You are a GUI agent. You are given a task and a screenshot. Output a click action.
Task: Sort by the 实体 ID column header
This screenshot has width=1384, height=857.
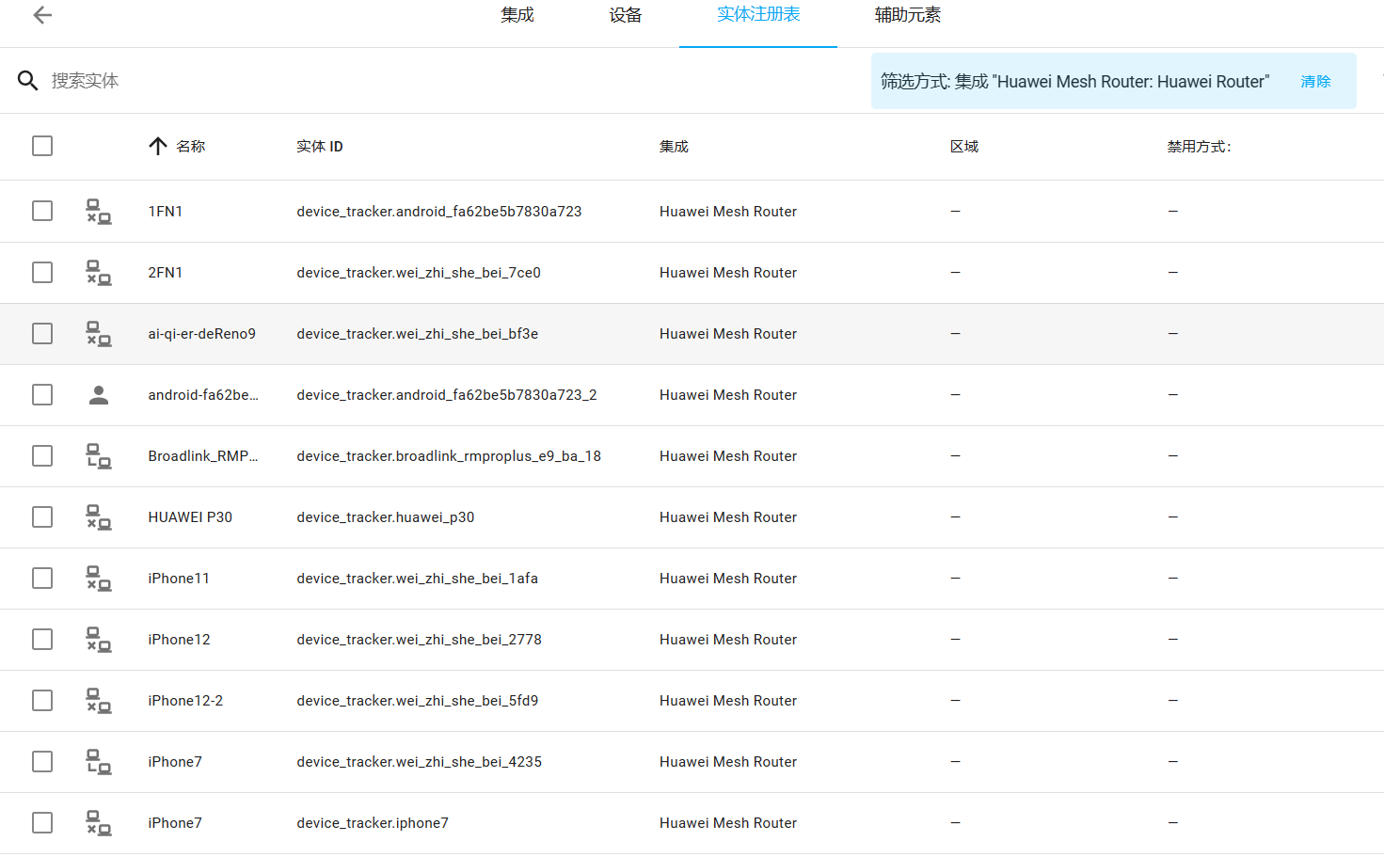[320, 147]
